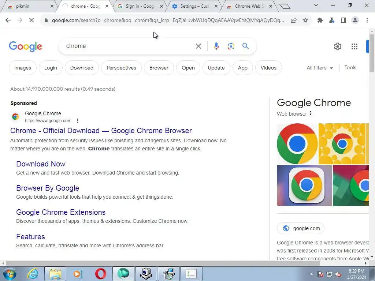Select the Browser filter chip
This screenshot has width=375, height=281.
click(159, 68)
